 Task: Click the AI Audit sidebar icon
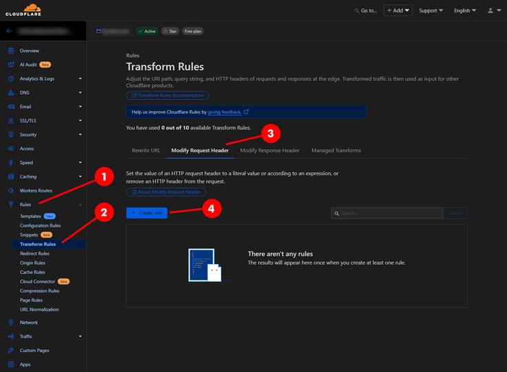coord(11,65)
